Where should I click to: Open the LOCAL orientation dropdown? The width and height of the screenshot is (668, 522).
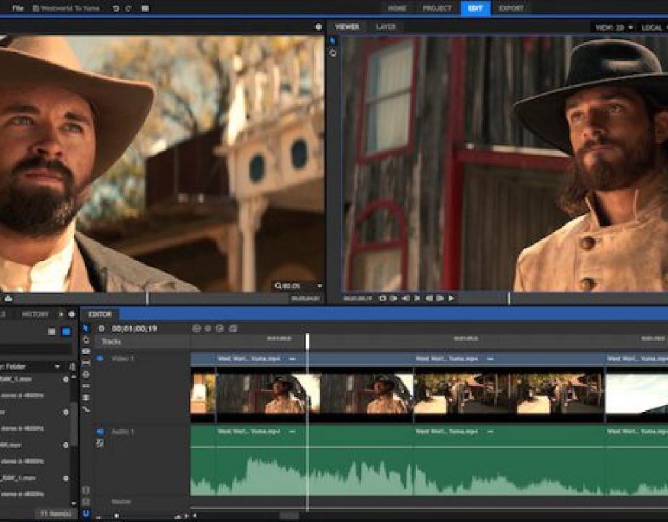point(654,27)
